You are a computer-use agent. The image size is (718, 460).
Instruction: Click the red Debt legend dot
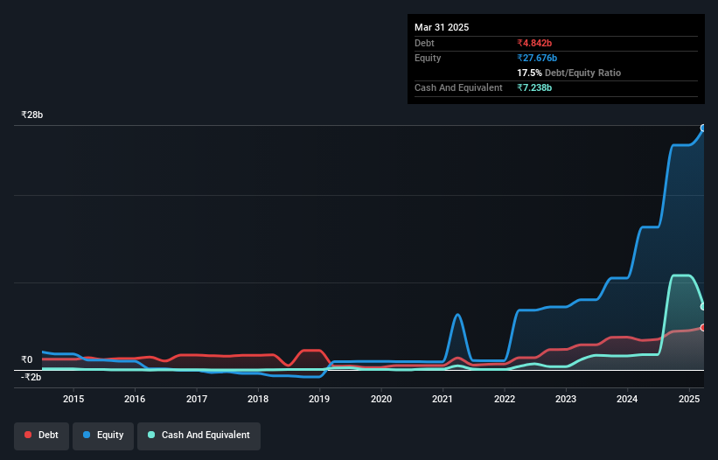28,435
